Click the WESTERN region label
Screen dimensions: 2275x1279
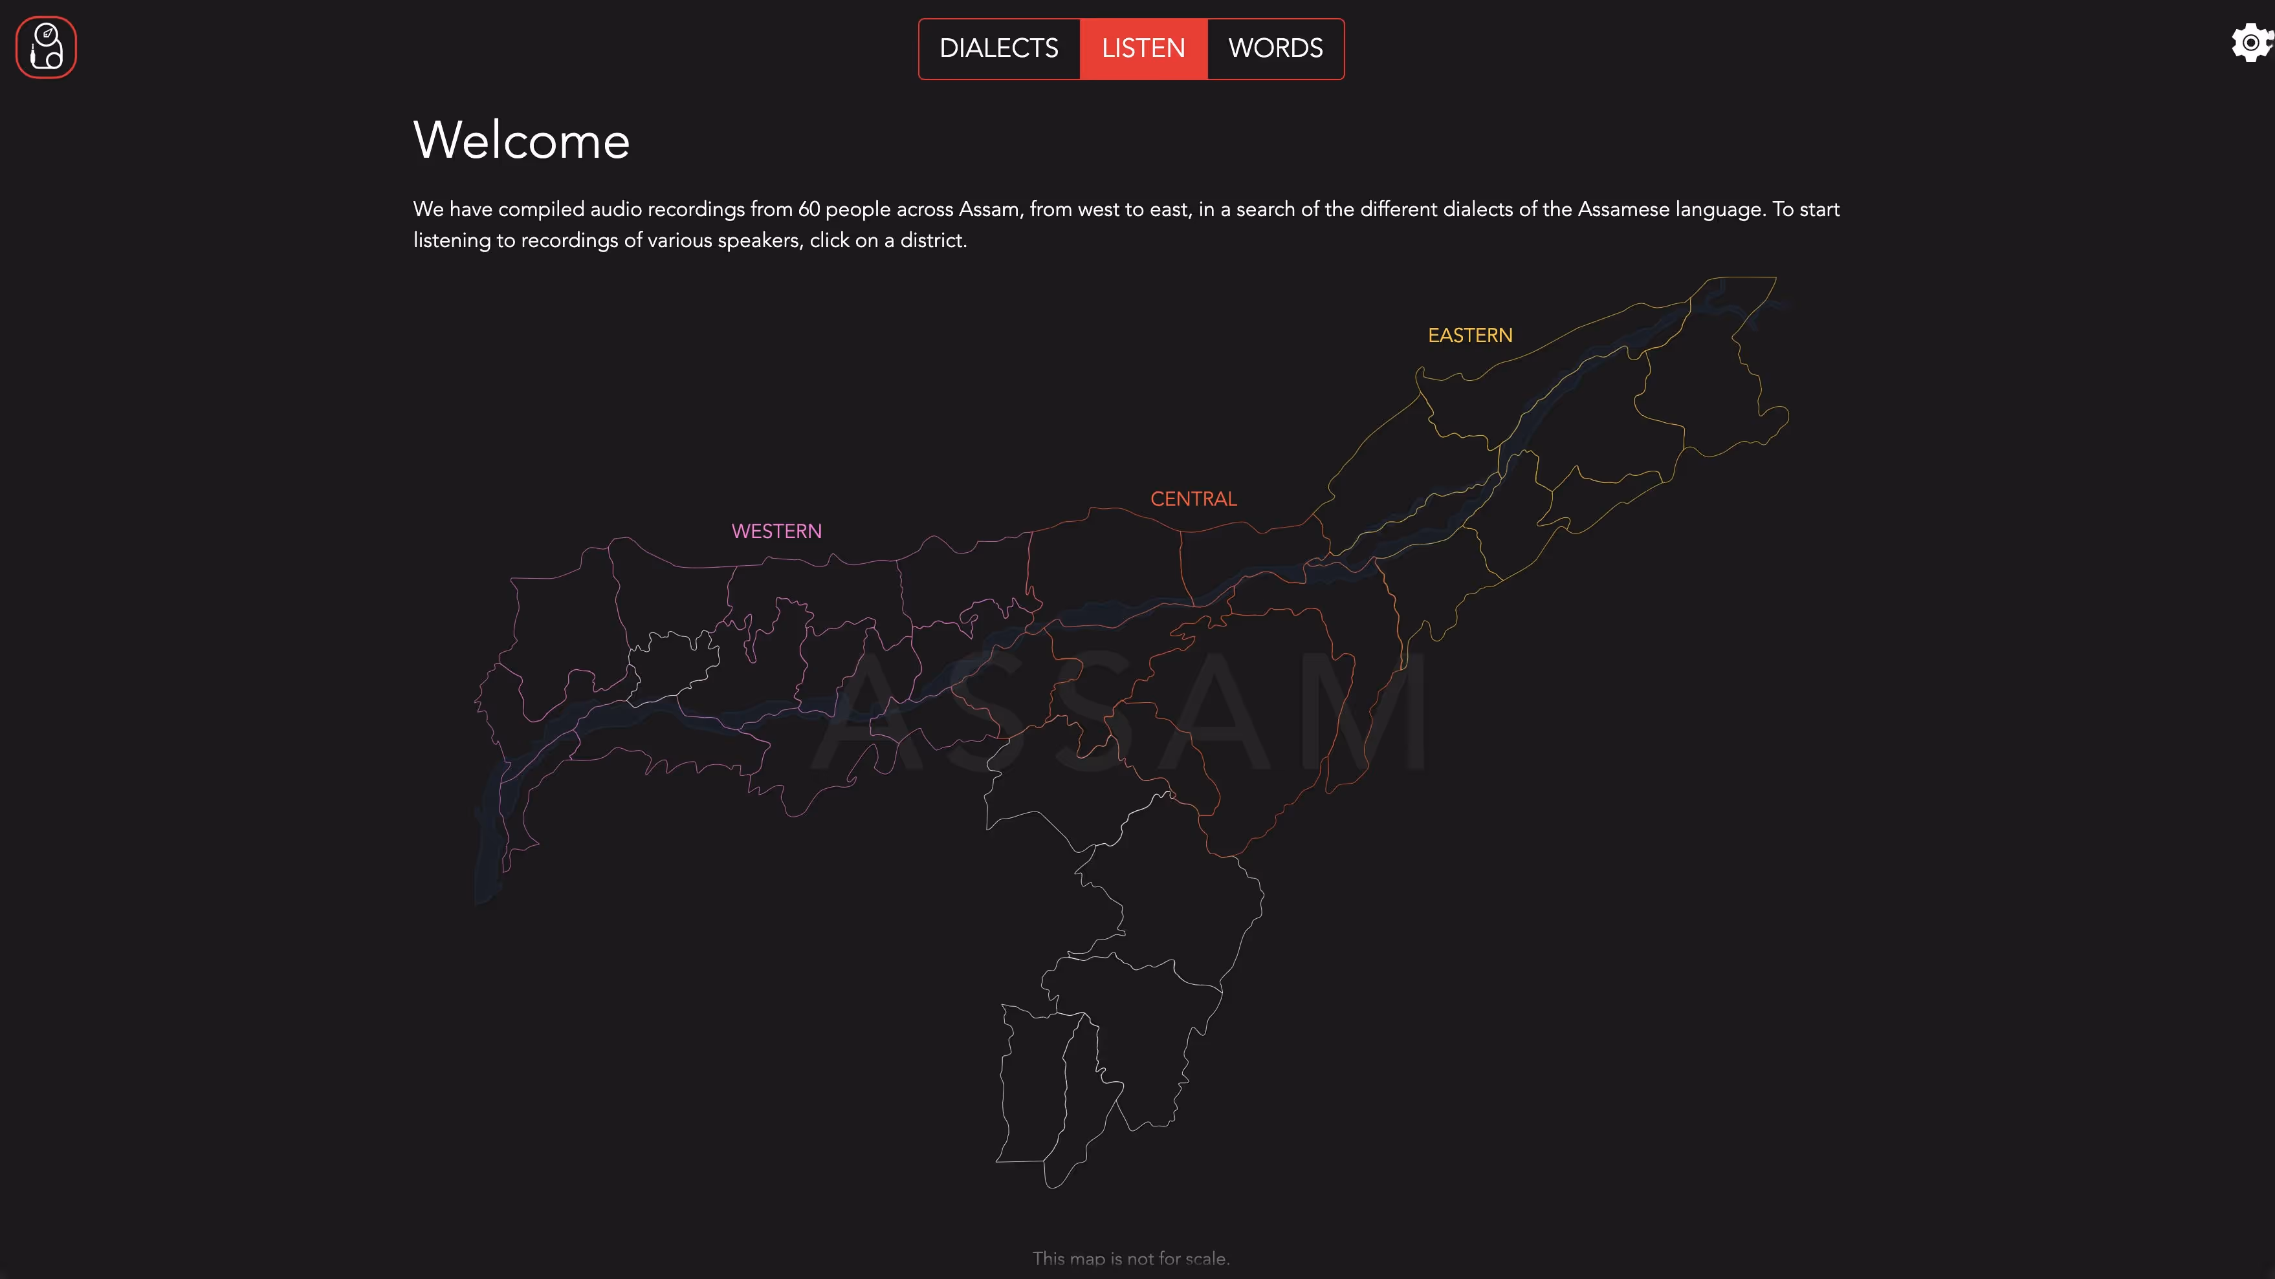pos(776,532)
